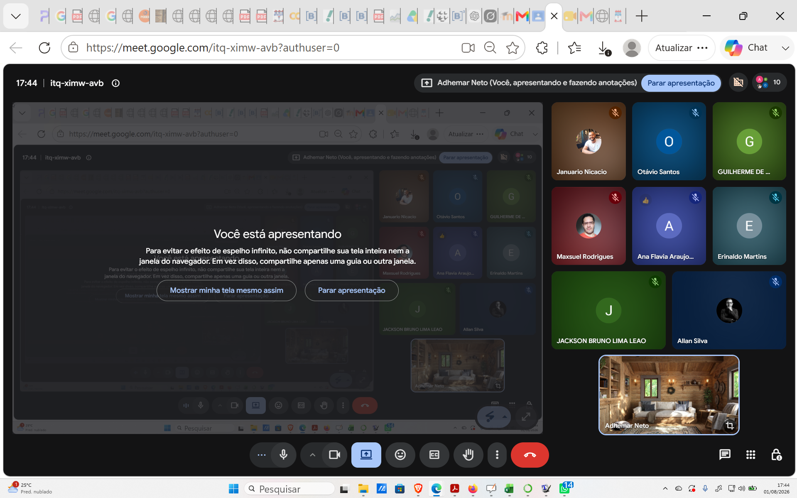Open the taskbar clock showing 17:44
797x498 pixels.
[776, 488]
